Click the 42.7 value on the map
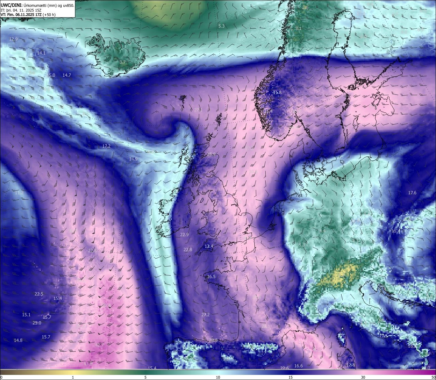Image resolution: width=436 pixels, height=380 pixels. 99,345
